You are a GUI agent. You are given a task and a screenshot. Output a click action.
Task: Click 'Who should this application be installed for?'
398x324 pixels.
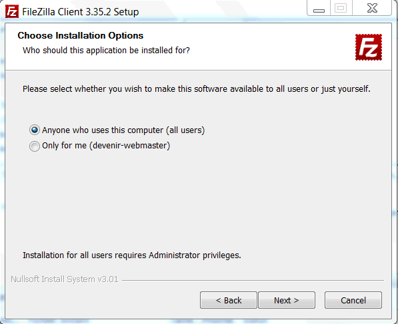click(106, 50)
